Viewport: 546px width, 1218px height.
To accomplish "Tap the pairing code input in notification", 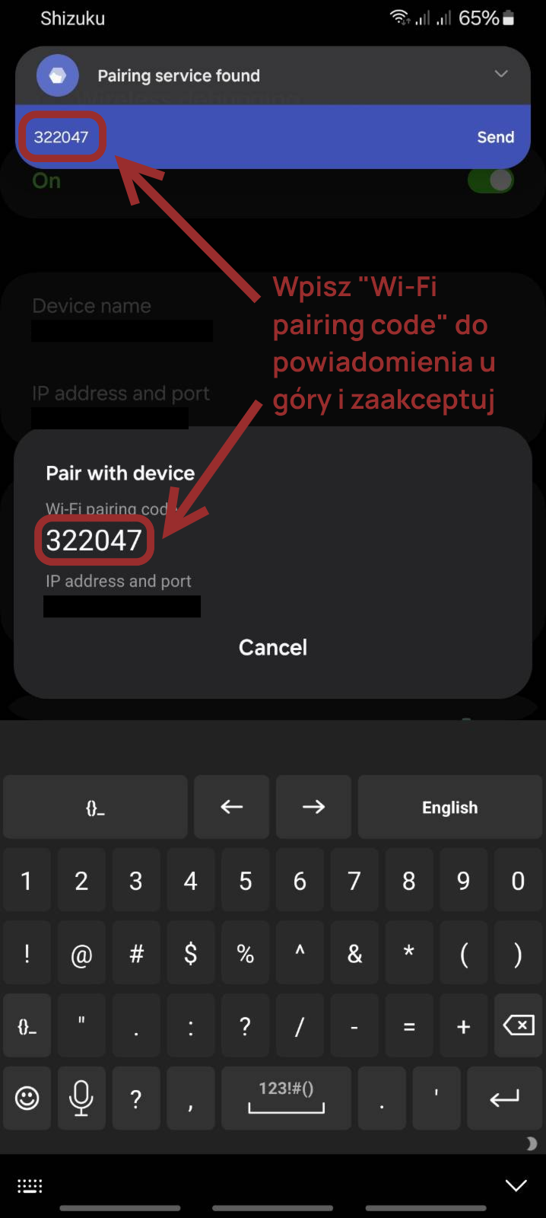I will coord(61,137).
